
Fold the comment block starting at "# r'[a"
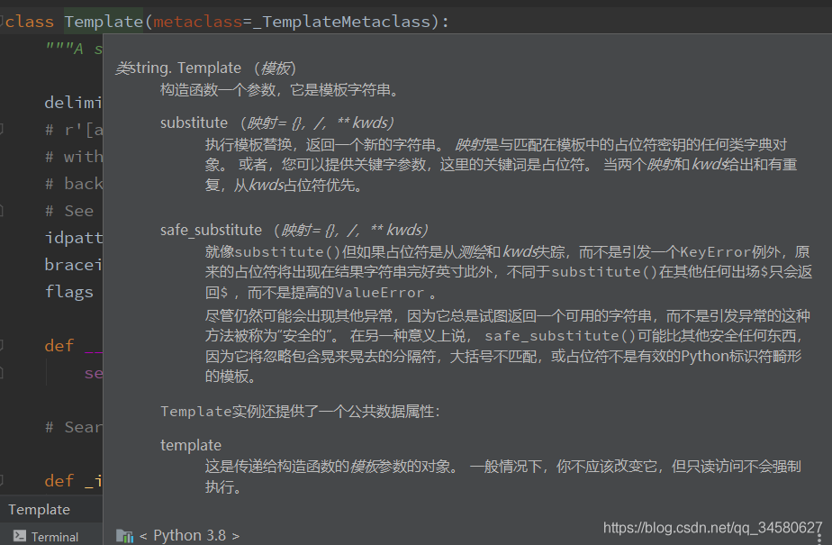pos(3,129)
